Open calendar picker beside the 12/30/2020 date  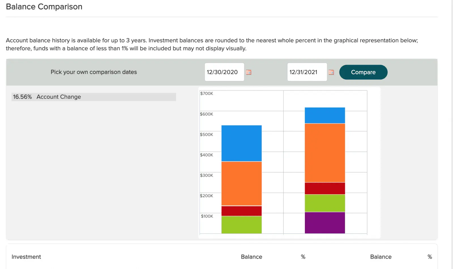(249, 72)
